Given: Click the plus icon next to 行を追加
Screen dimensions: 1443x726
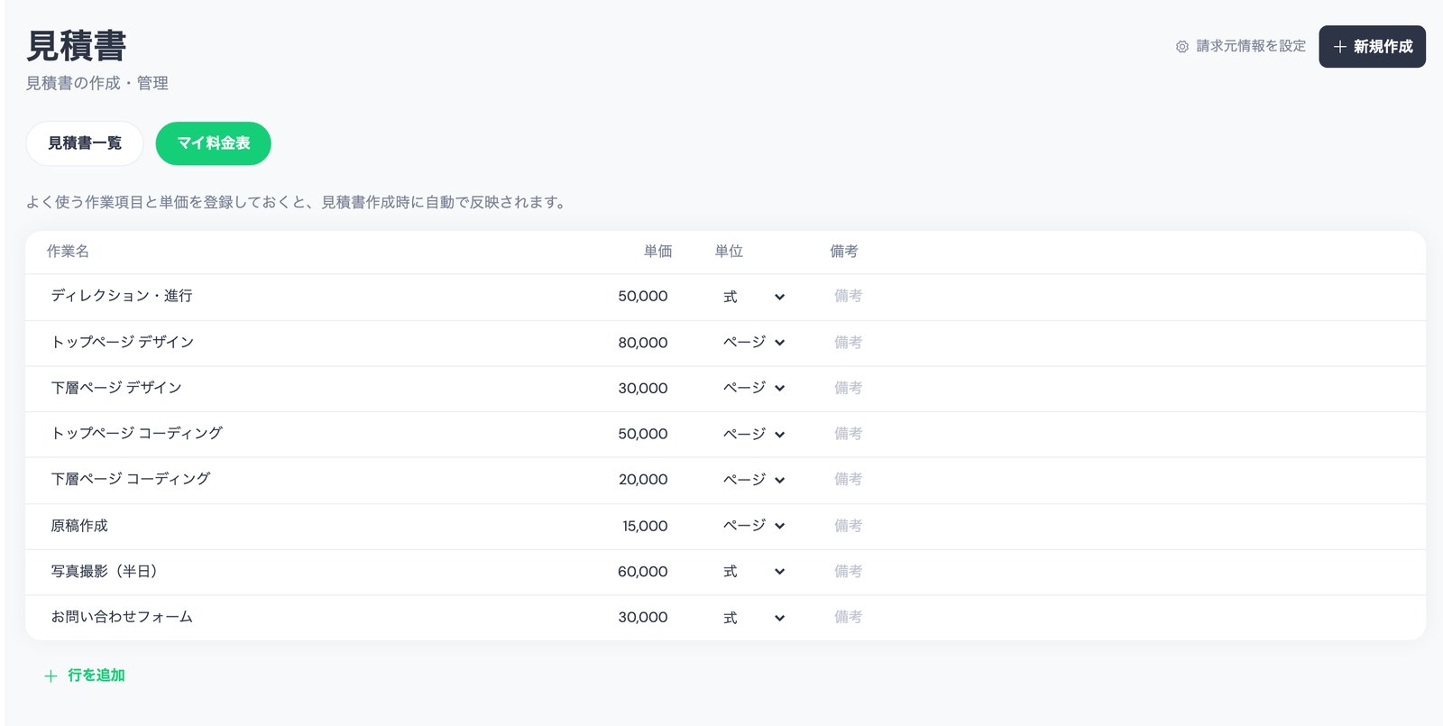Looking at the screenshot, I should pos(51,675).
